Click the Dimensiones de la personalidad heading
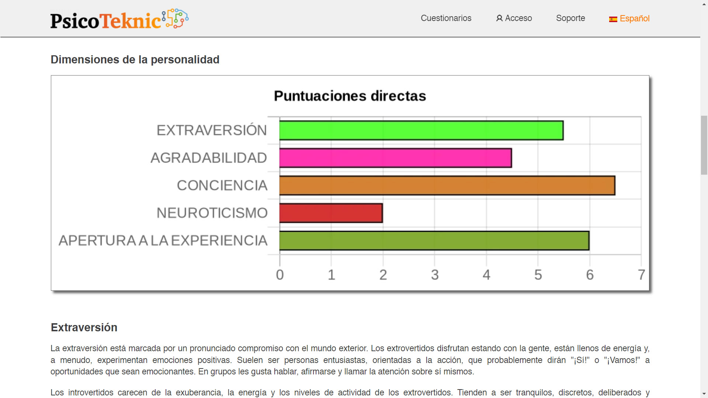 pyautogui.click(x=135, y=59)
